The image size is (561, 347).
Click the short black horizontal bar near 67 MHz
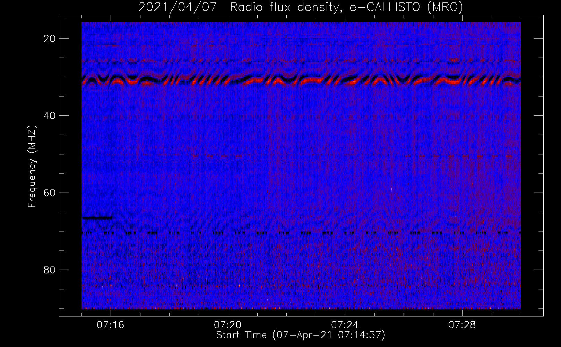tap(97, 218)
